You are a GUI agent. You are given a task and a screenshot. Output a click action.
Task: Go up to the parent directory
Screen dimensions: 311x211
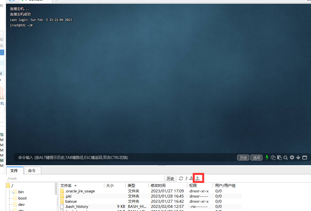click(x=186, y=178)
